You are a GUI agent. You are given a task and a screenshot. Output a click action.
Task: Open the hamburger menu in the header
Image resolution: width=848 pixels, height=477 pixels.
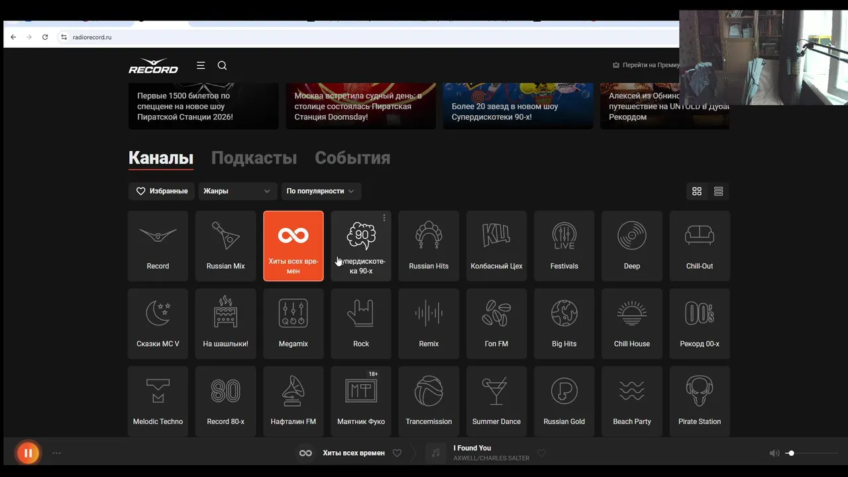coord(201,66)
